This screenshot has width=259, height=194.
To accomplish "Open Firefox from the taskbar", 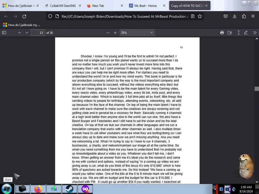I will pos(38,189).
